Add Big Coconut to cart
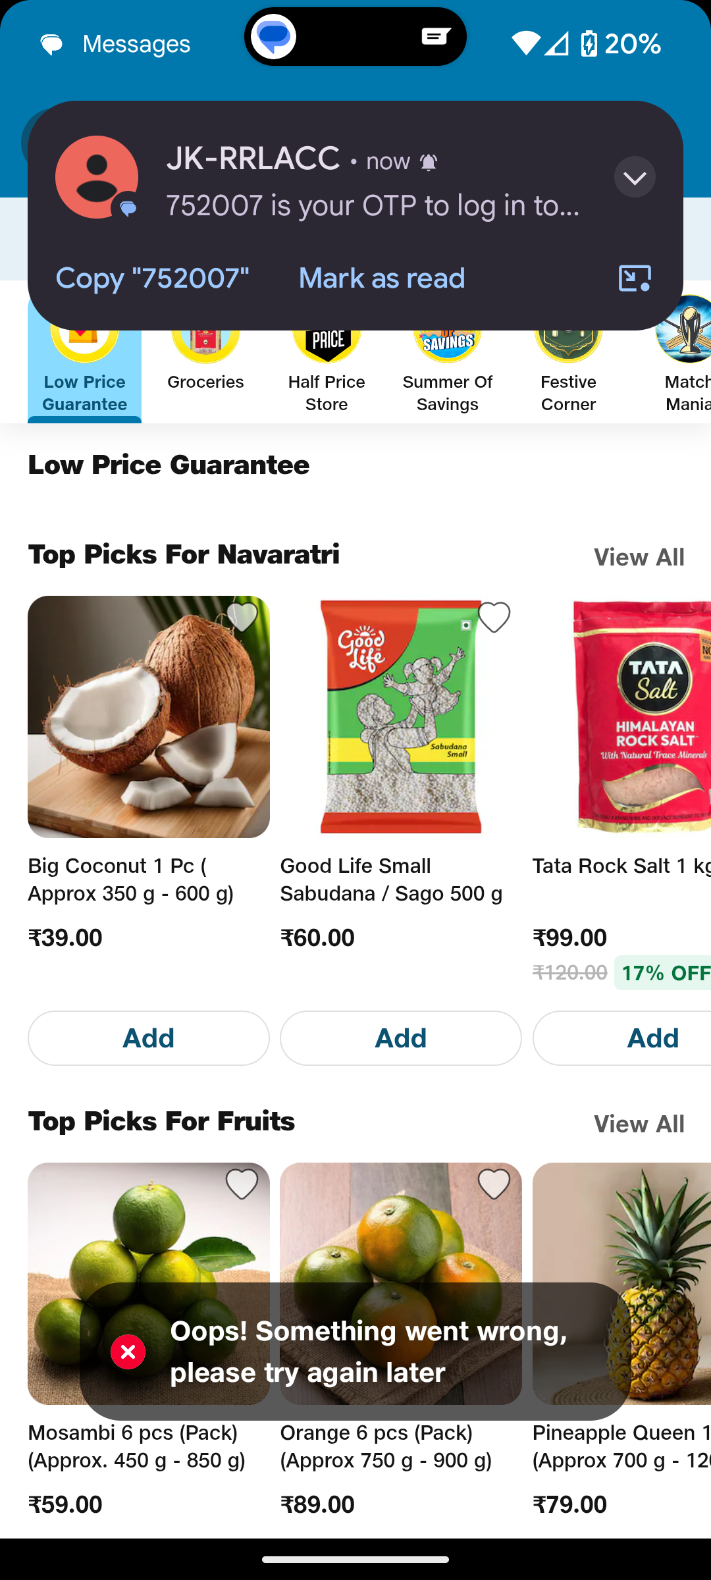Screen dimensions: 711x1580 pos(149,1038)
